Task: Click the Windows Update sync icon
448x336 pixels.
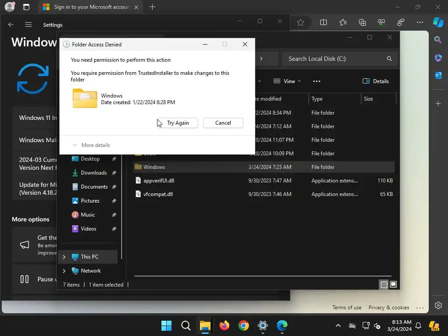Action: pos(32,79)
